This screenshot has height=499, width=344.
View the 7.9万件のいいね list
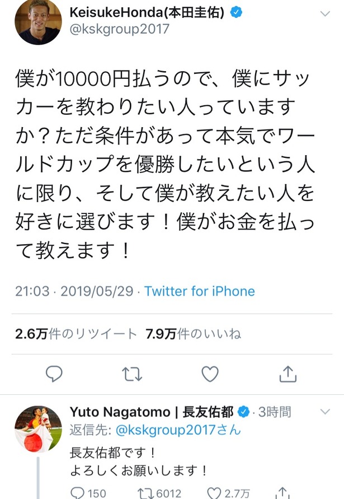(194, 334)
